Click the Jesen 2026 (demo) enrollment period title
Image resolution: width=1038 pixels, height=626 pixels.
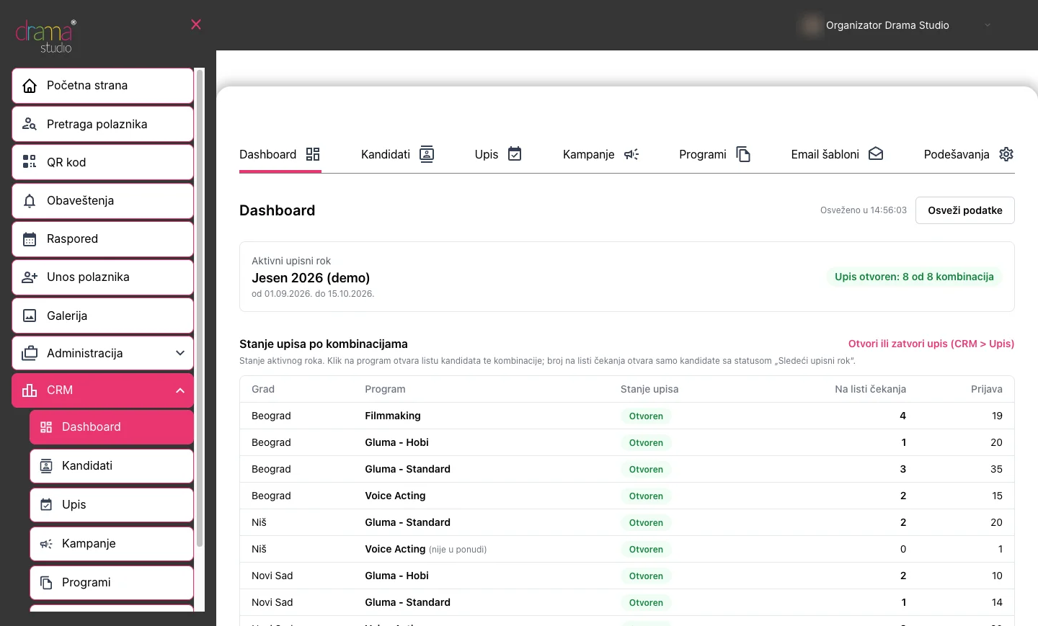(311, 277)
